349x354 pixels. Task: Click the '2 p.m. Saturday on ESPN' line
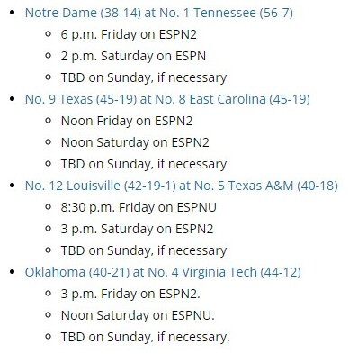pyautogui.click(x=133, y=56)
